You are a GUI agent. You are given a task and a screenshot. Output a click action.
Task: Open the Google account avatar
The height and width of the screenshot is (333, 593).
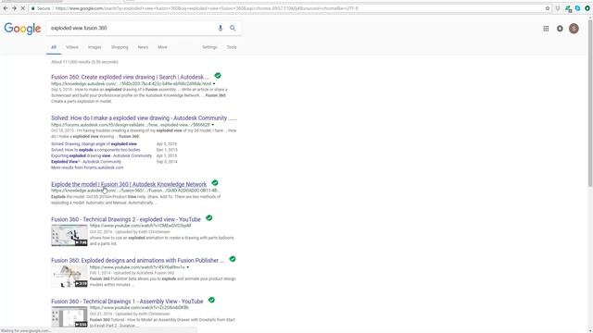(574, 29)
